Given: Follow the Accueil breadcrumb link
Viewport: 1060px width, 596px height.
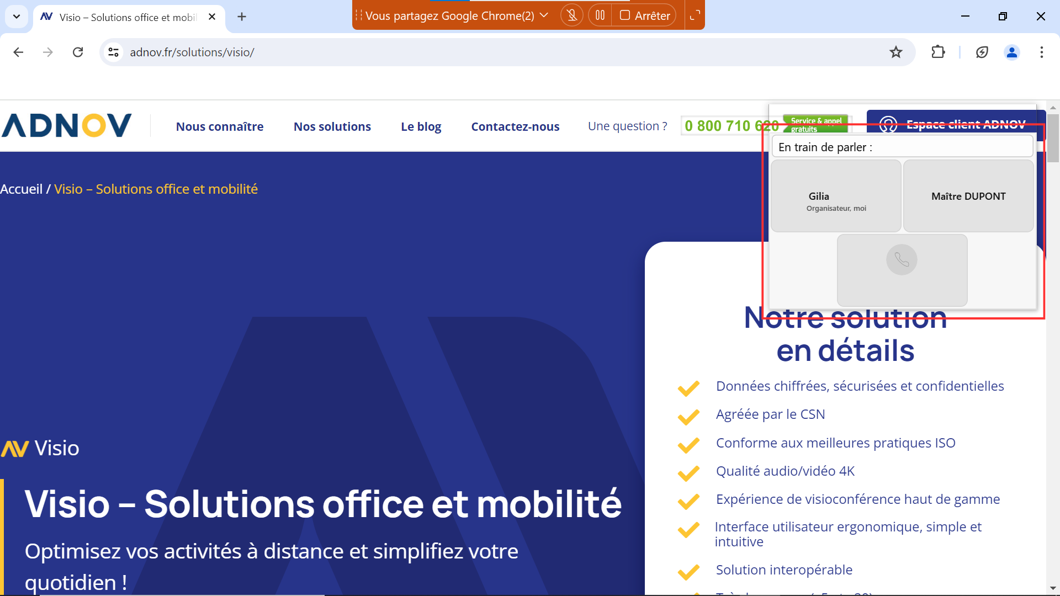Looking at the screenshot, I should click(x=22, y=189).
